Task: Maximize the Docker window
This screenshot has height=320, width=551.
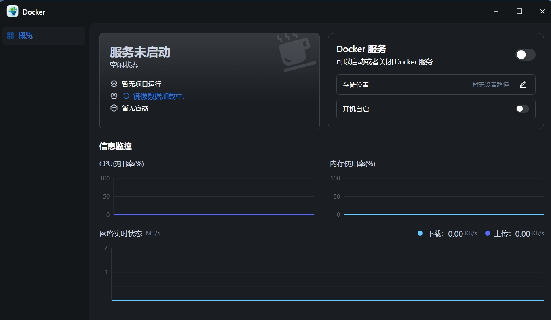Action: [x=519, y=11]
